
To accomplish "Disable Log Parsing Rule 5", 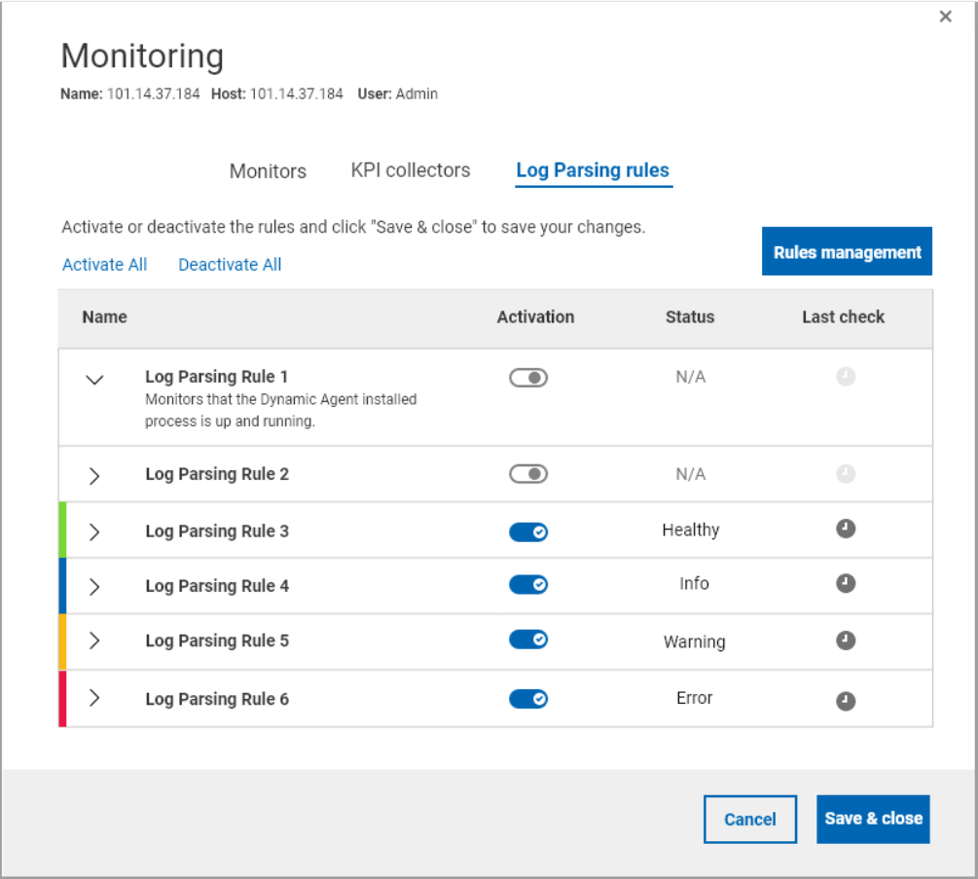I will [527, 640].
